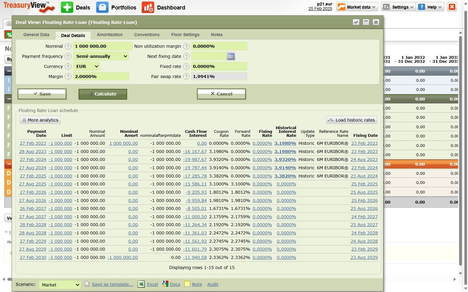
Task: Switch to the Amortization tab
Action: [x=109, y=35]
